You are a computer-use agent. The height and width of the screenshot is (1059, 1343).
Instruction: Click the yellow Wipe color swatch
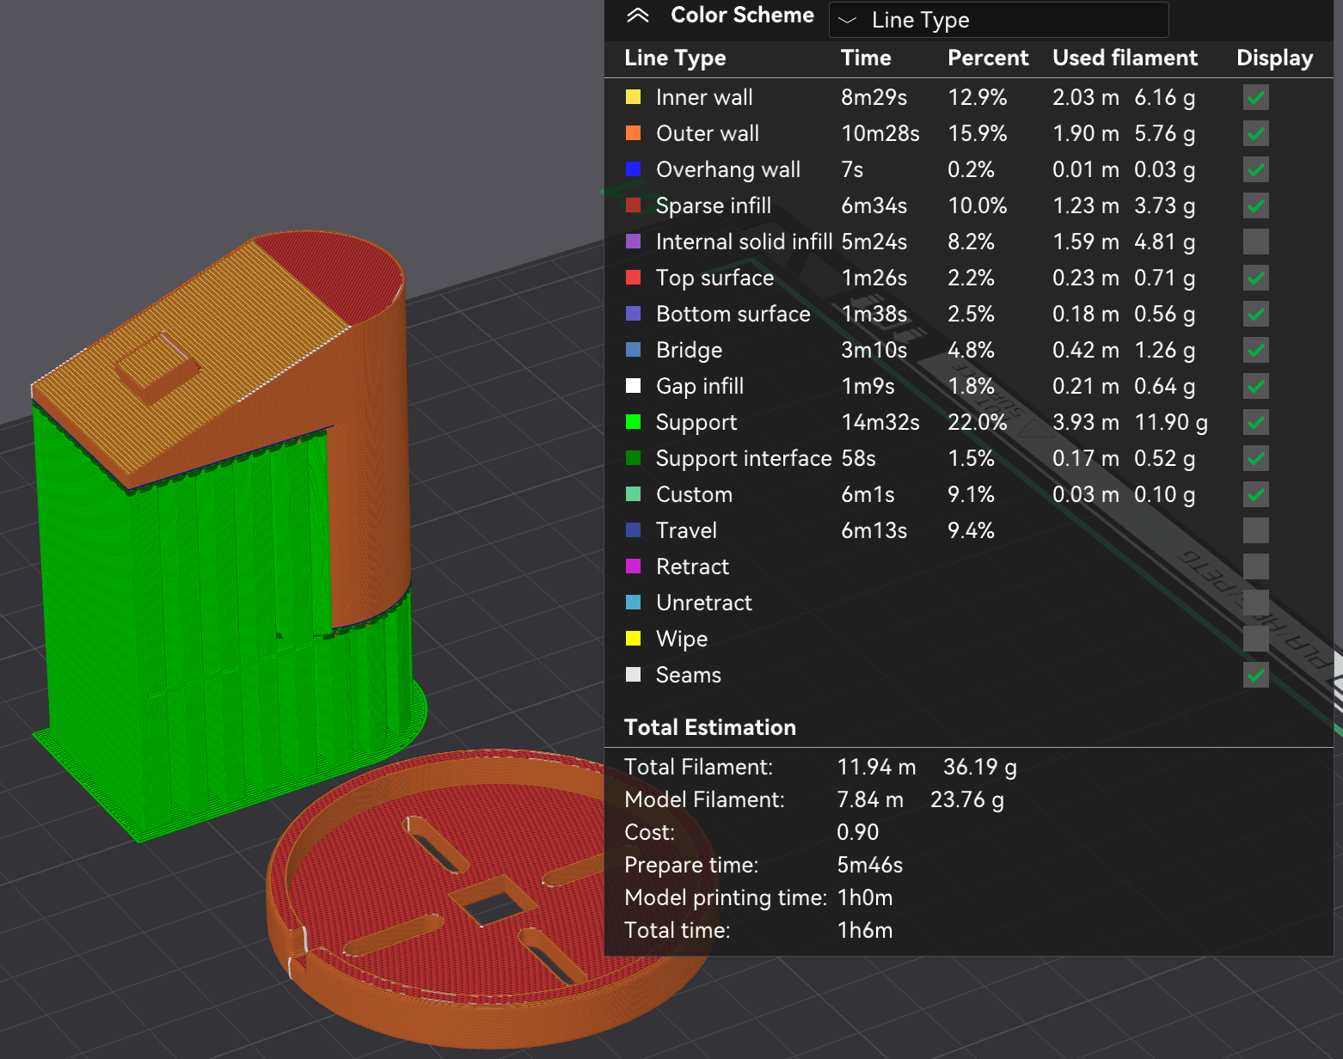click(x=634, y=639)
